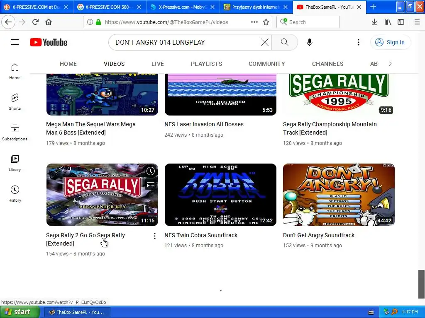Open the Firefox hamburger menu
425x318 pixels.
click(x=417, y=22)
